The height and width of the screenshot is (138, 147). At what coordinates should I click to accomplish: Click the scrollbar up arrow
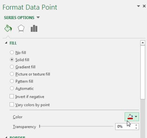(x=143, y=43)
